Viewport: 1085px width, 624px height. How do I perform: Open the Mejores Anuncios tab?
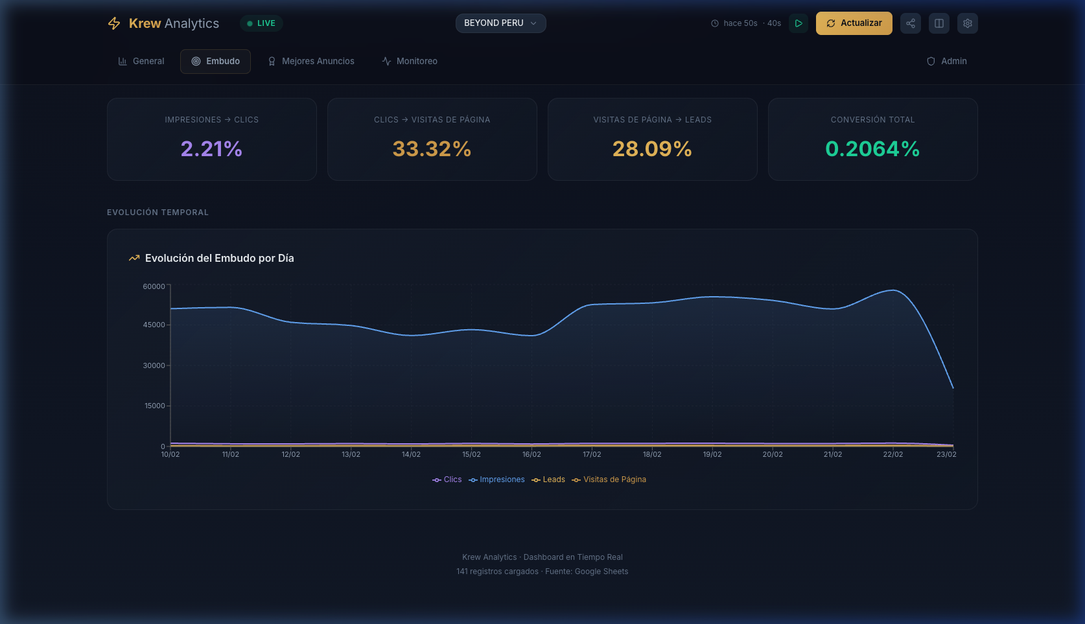click(x=311, y=61)
